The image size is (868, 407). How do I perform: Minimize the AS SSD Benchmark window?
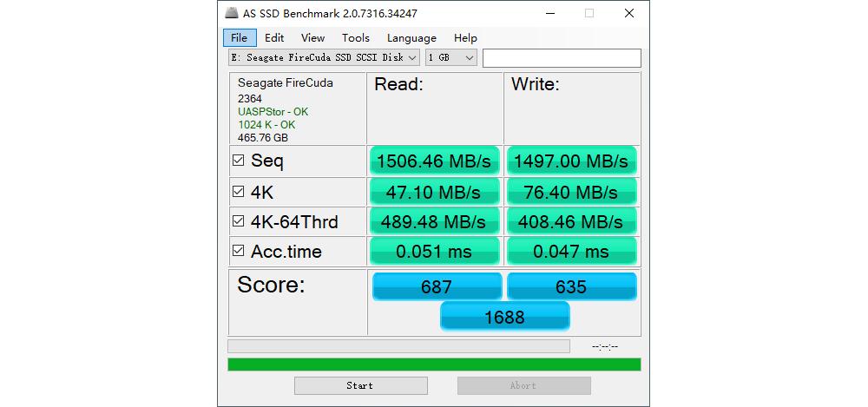coord(549,13)
